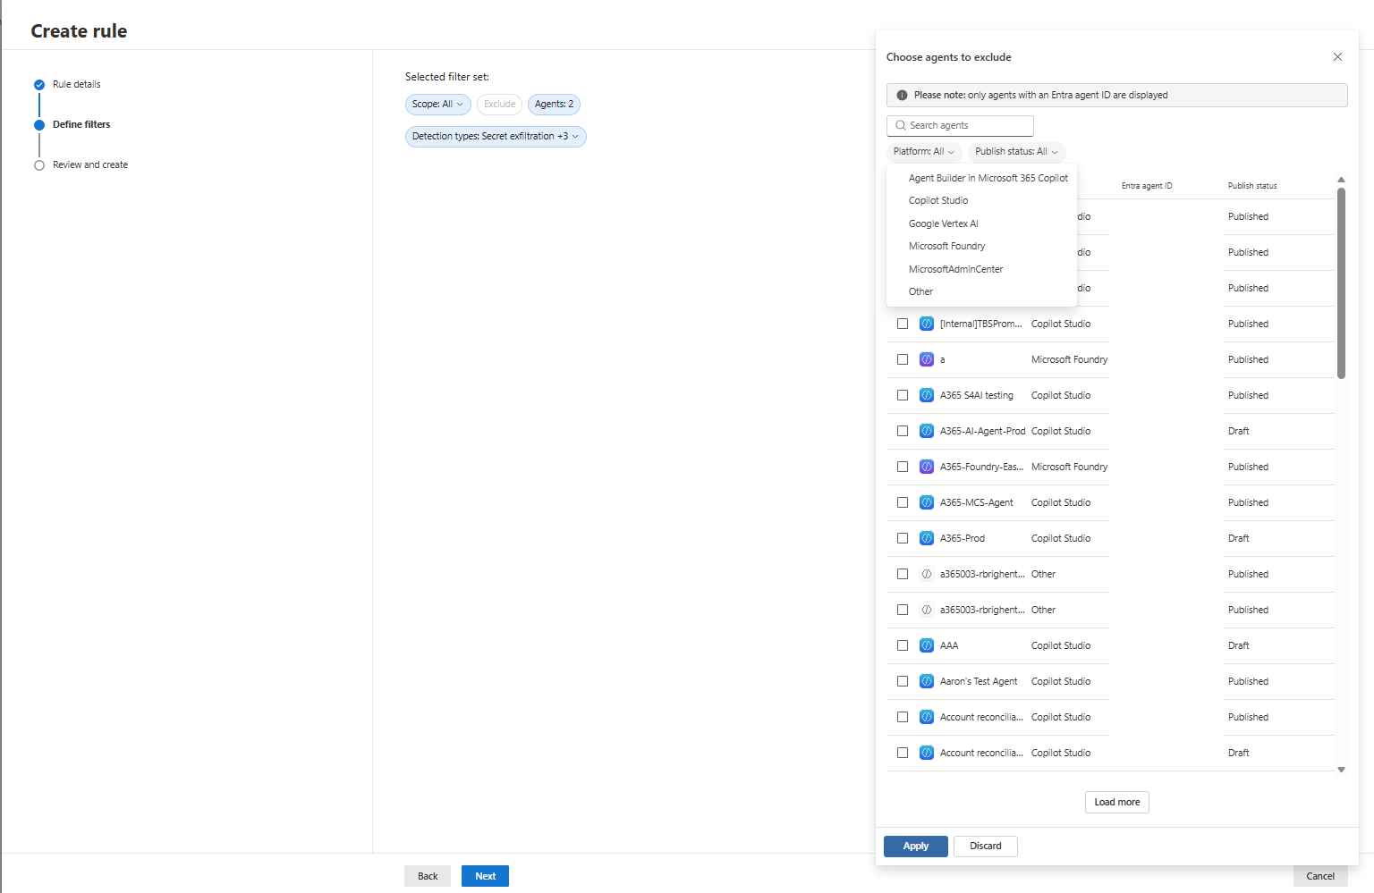Click the purple Foundry icon for agent a

tap(927, 359)
